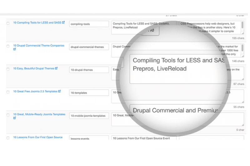Check the box for 10 Lessons From Our First Open Source

[x=8, y=138]
